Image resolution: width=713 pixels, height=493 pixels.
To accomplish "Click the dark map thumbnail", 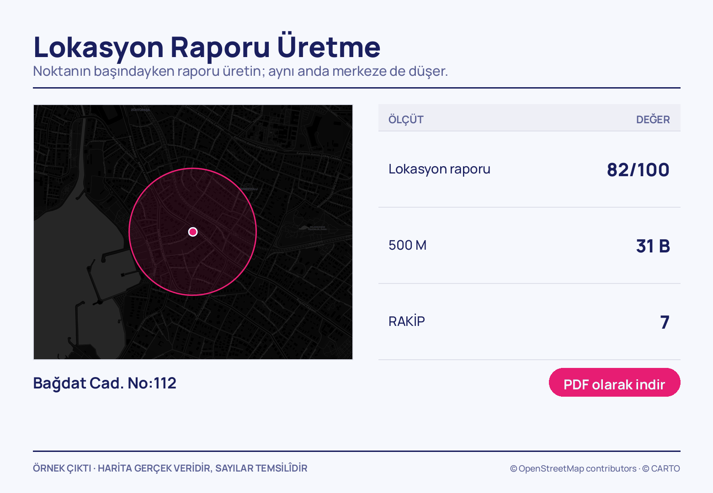I will pyautogui.click(x=193, y=232).
